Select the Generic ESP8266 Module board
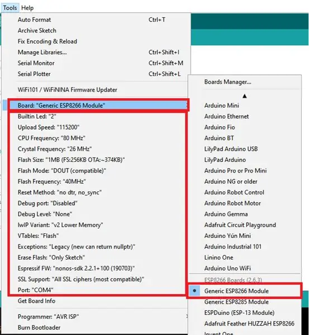Viewport: 309px width, 335px height. [x=245, y=291]
